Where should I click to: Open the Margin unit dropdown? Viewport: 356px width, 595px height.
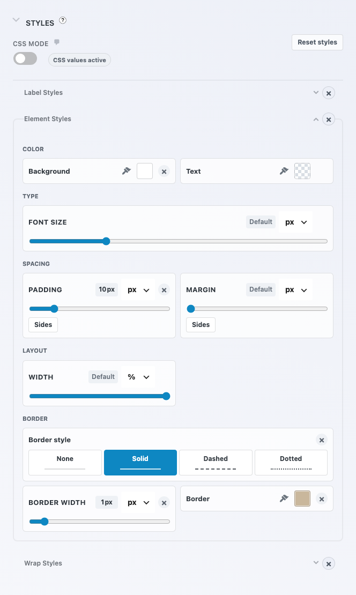click(295, 290)
